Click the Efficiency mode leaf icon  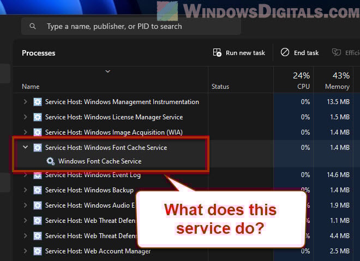(337, 52)
